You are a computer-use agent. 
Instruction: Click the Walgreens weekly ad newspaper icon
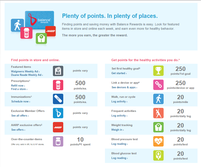pyautogui.click(x=58, y=71)
